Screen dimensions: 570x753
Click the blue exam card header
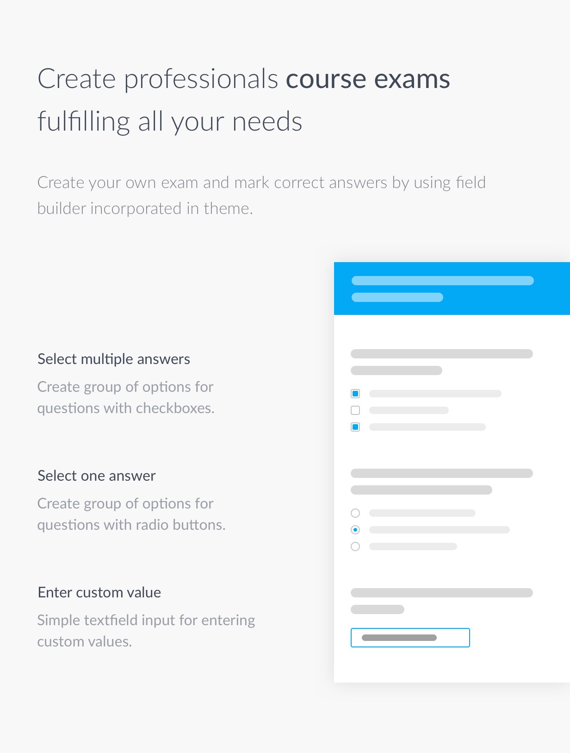(452, 289)
